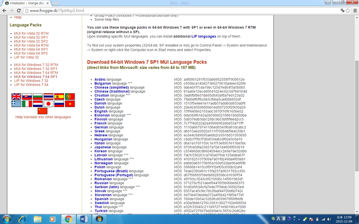Open LIP for Vista 32
This screenshot has width=359, height=224.
(27, 57)
